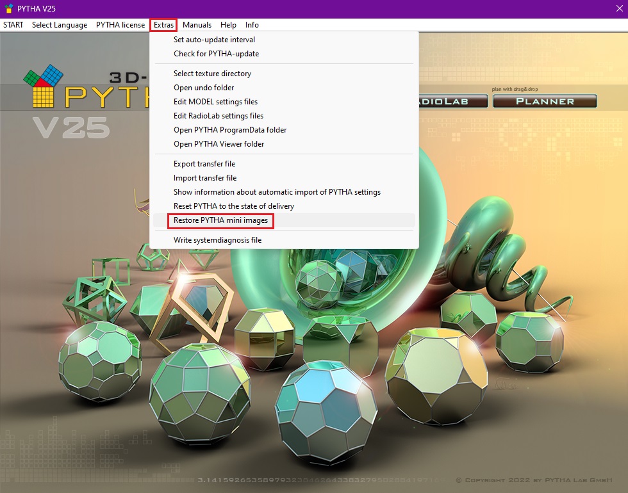628x493 pixels.
Task: Open the PYTHA license menu
Action: point(120,25)
